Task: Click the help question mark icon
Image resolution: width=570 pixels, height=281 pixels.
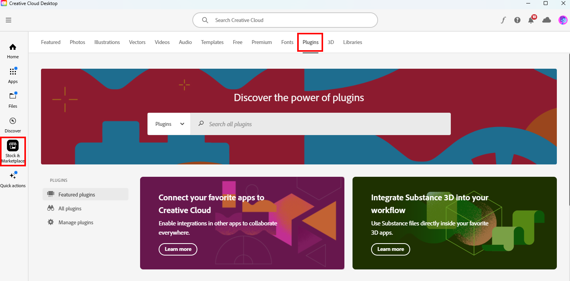Action: coord(517,20)
